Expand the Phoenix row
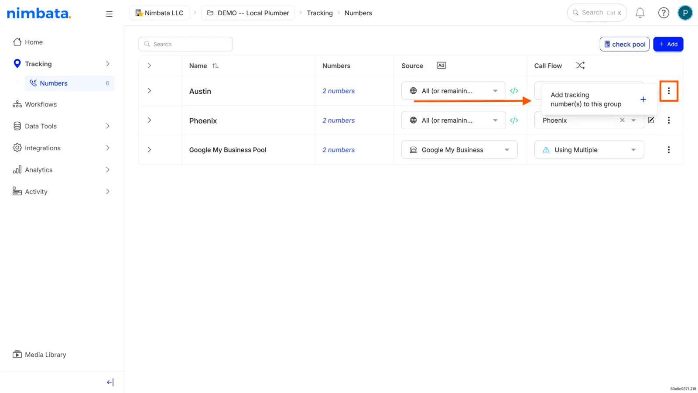 (x=149, y=120)
